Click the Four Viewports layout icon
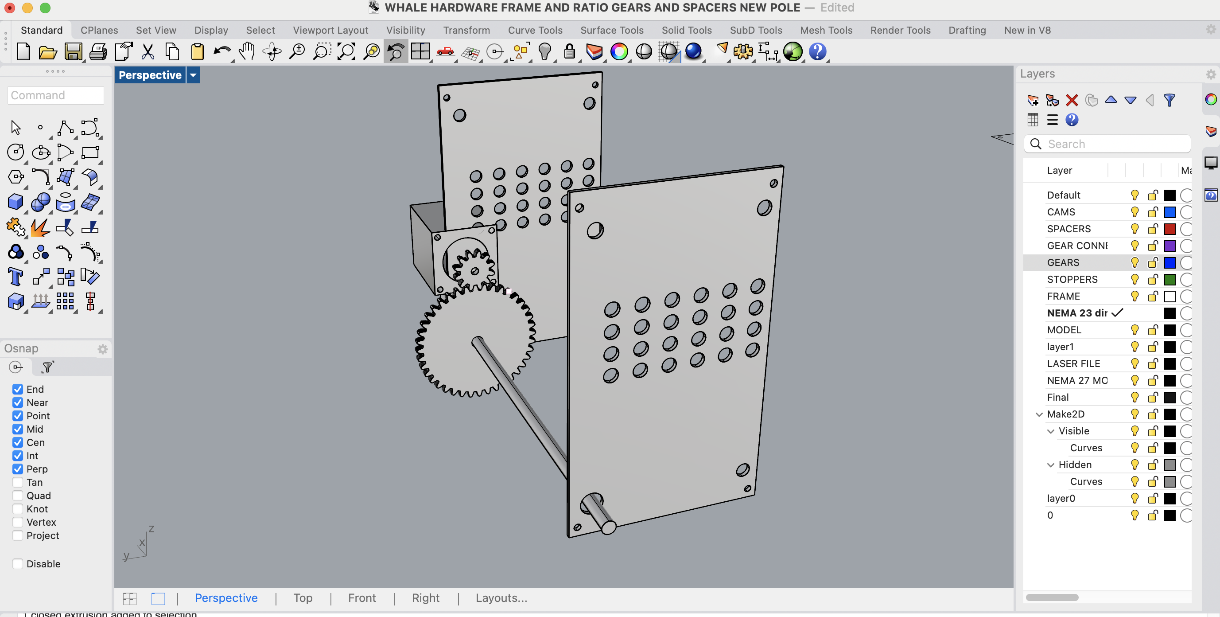Screen dimensions: 1220x617 pyautogui.click(x=420, y=52)
